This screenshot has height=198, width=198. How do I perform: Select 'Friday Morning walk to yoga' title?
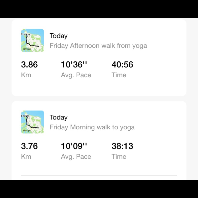point(92,127)
